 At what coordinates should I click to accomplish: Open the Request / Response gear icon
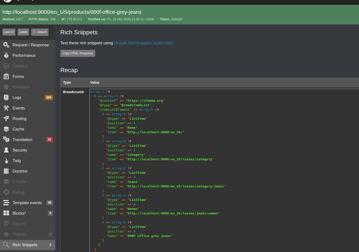pos(6,45)
